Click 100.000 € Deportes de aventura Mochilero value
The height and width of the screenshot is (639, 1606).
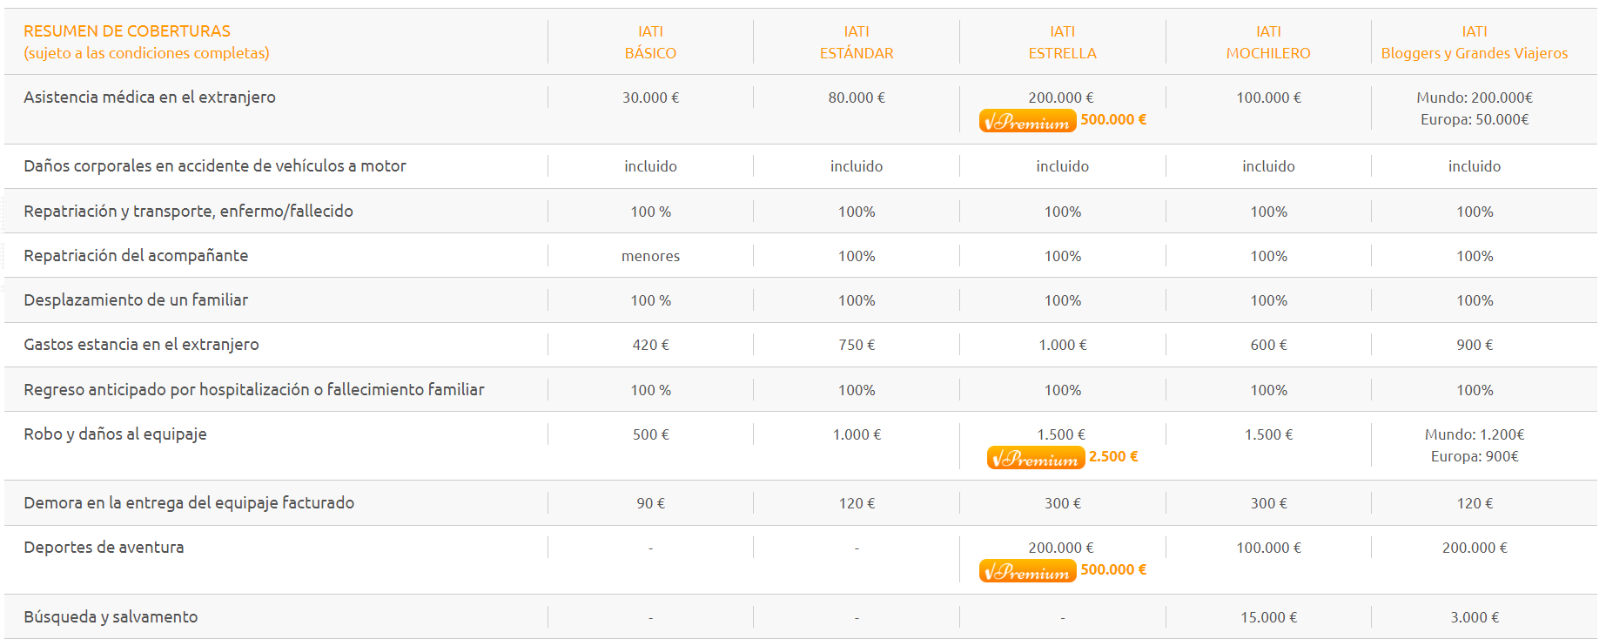1268,548
